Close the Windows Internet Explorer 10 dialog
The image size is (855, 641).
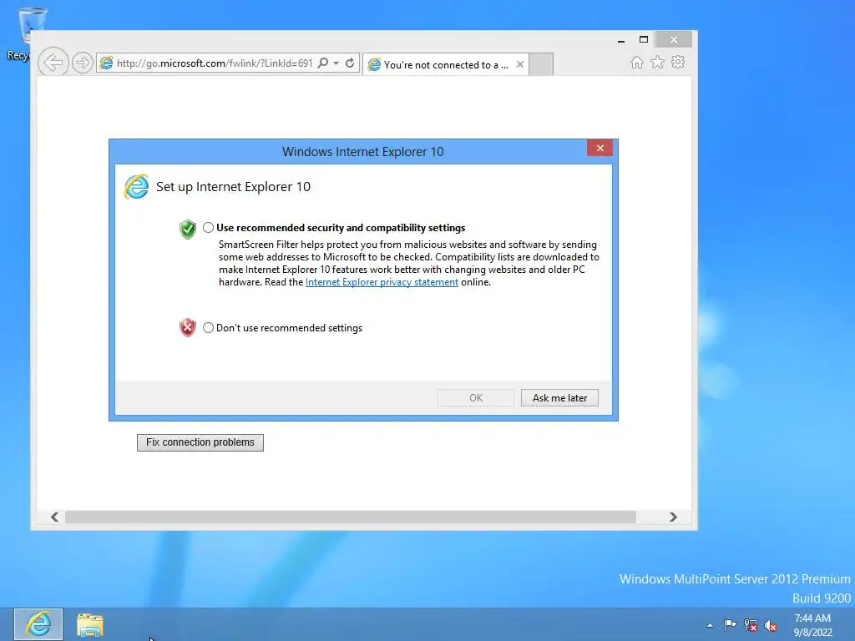pos(600,149)
